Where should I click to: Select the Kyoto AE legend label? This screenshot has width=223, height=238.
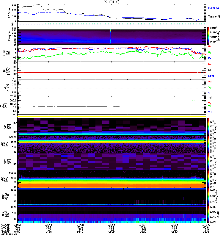[213, 8]
